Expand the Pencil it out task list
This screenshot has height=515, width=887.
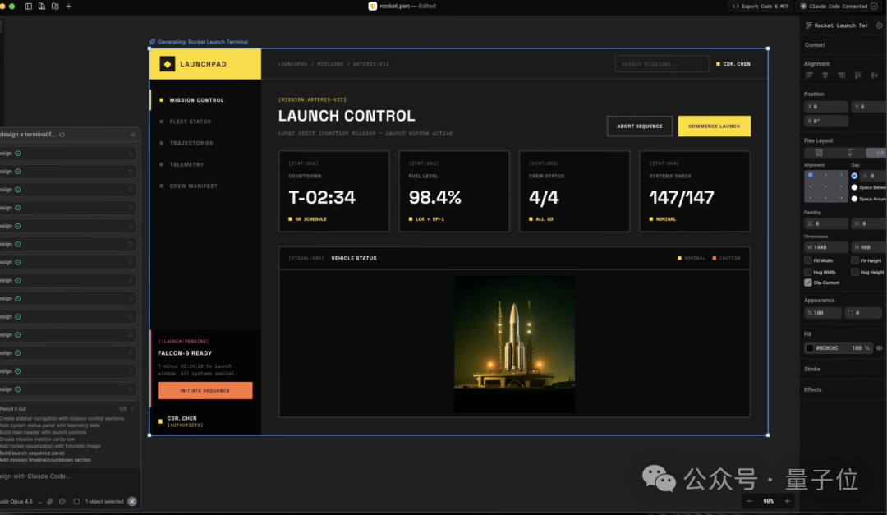click(x=132, y=408)
